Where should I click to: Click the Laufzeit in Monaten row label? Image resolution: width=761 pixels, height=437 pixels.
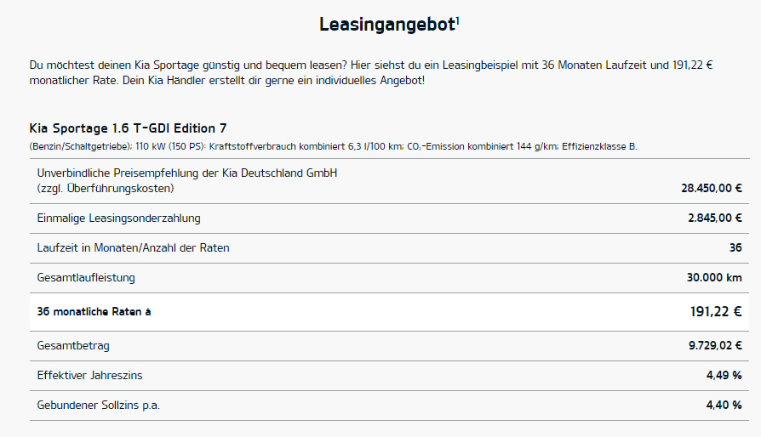pos(133,248)
